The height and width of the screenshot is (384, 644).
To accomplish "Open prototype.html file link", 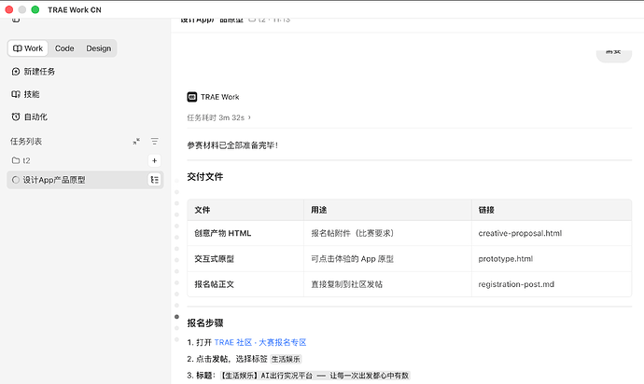I will [506, 258].
